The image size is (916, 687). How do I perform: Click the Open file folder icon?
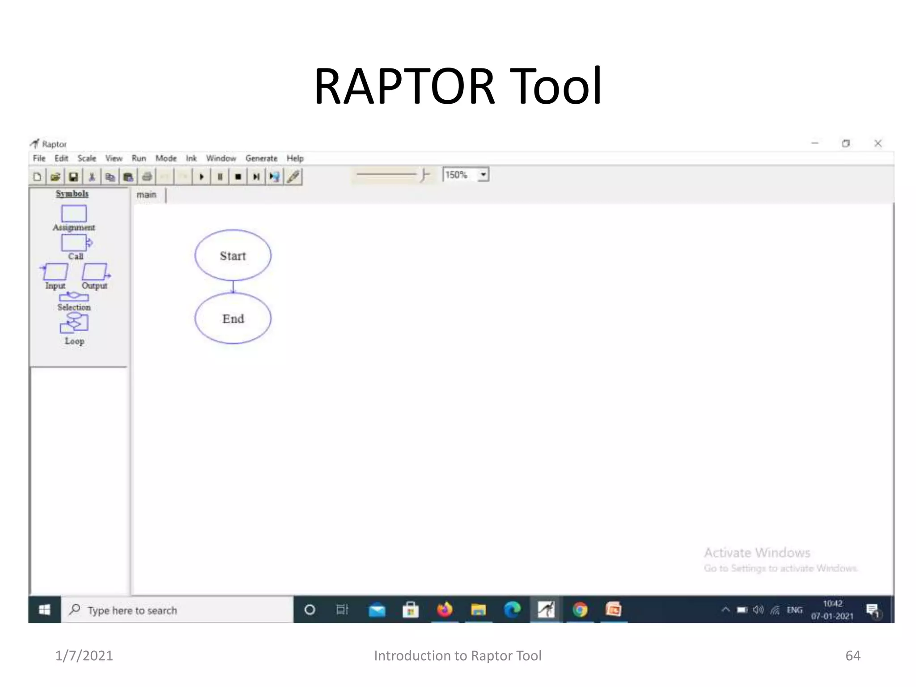(x=55, y=177)
